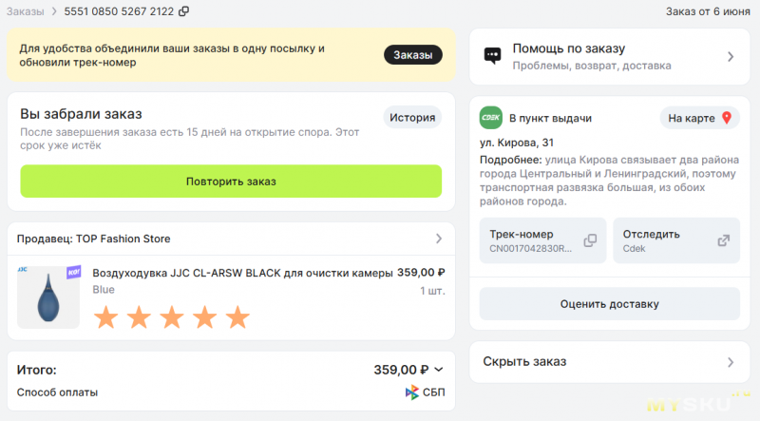Viewport: 760px width, 421px height.
Task: Click the red map pin icon
Action: [727, 118]
